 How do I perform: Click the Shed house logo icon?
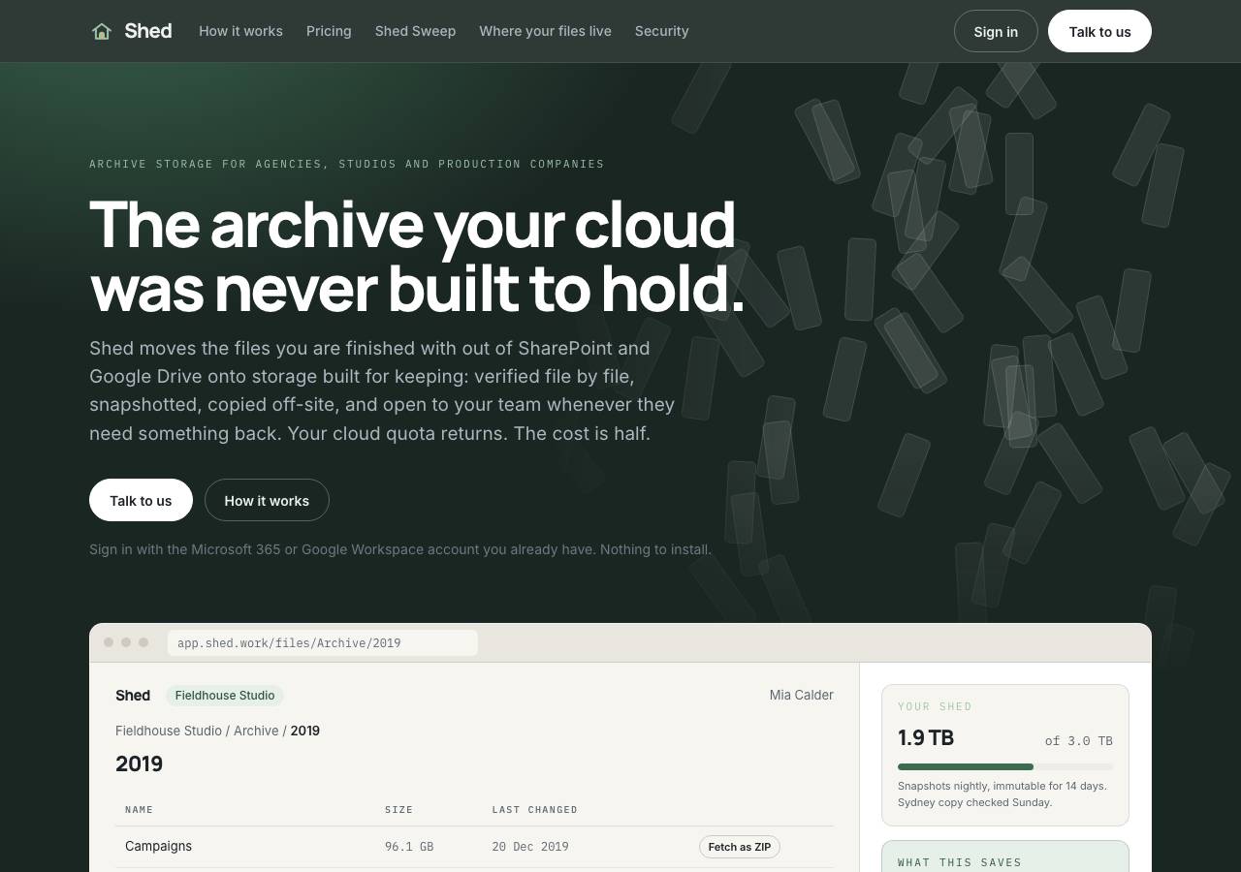(x=102, y=32)
